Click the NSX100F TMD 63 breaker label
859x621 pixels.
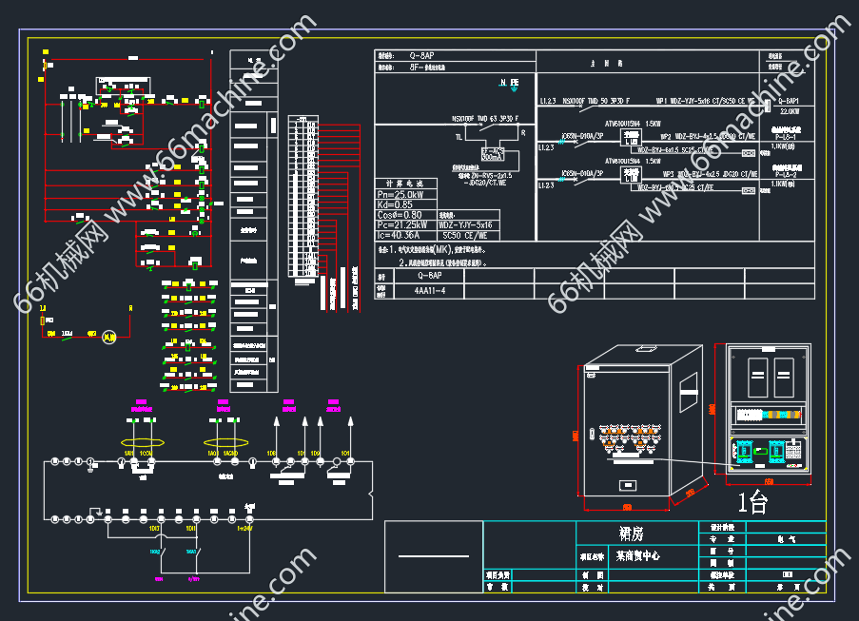pyautogui.click(x=483, y=119)
